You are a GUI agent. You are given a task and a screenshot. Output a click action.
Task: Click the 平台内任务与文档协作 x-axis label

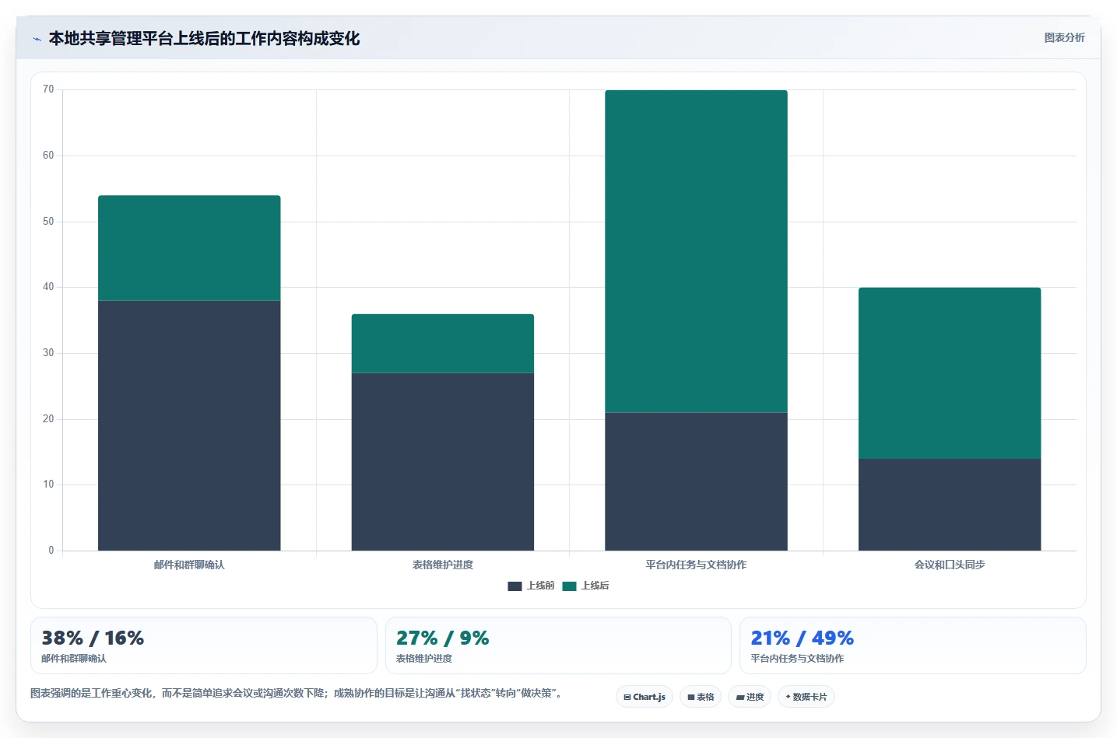696,565
